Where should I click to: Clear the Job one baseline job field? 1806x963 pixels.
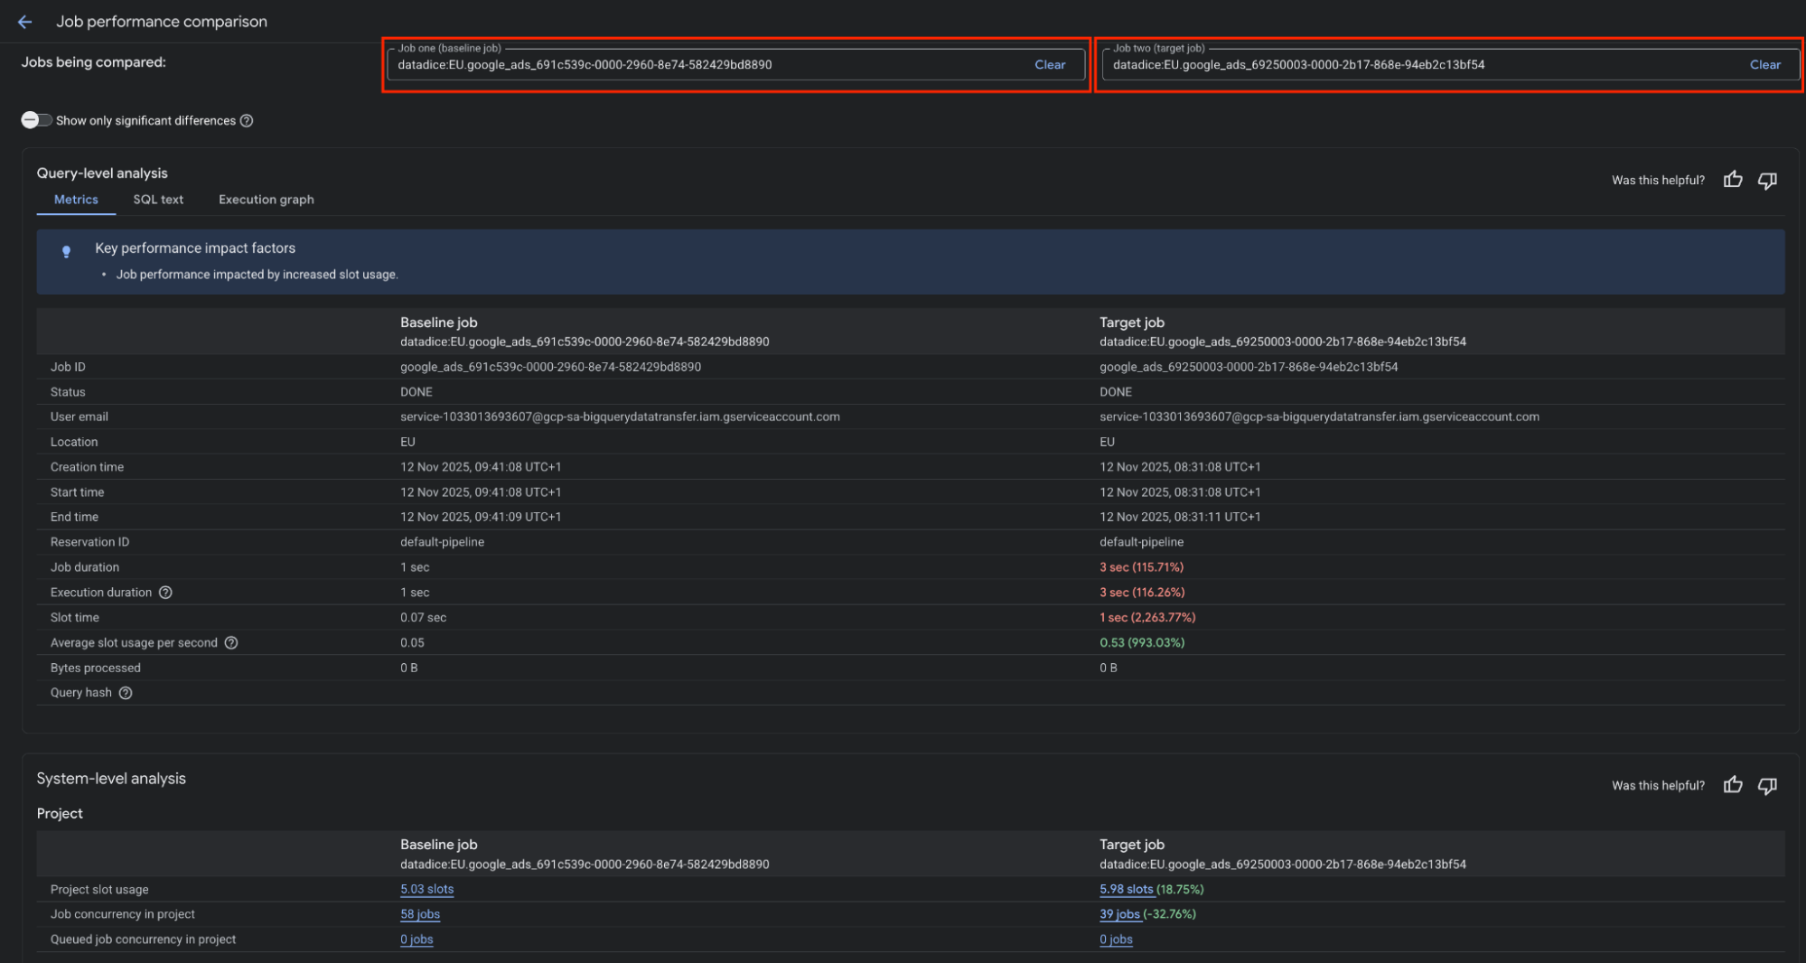1049,65
